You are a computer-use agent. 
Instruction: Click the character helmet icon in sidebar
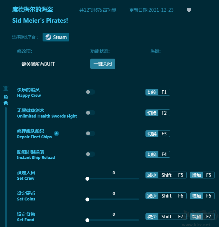[6, 88]
